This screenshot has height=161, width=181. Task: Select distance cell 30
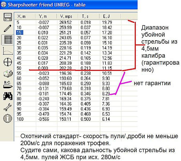(x=19, y=48)
